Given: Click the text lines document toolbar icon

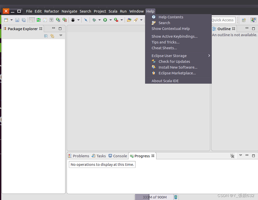Looking at the screenshot, I should 51,20.
